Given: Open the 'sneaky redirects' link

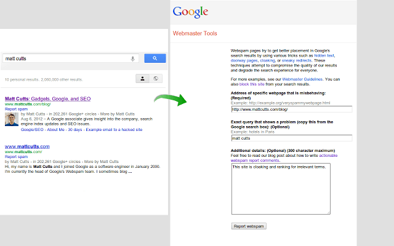Looking at the screenshot, I should (297, 60).
